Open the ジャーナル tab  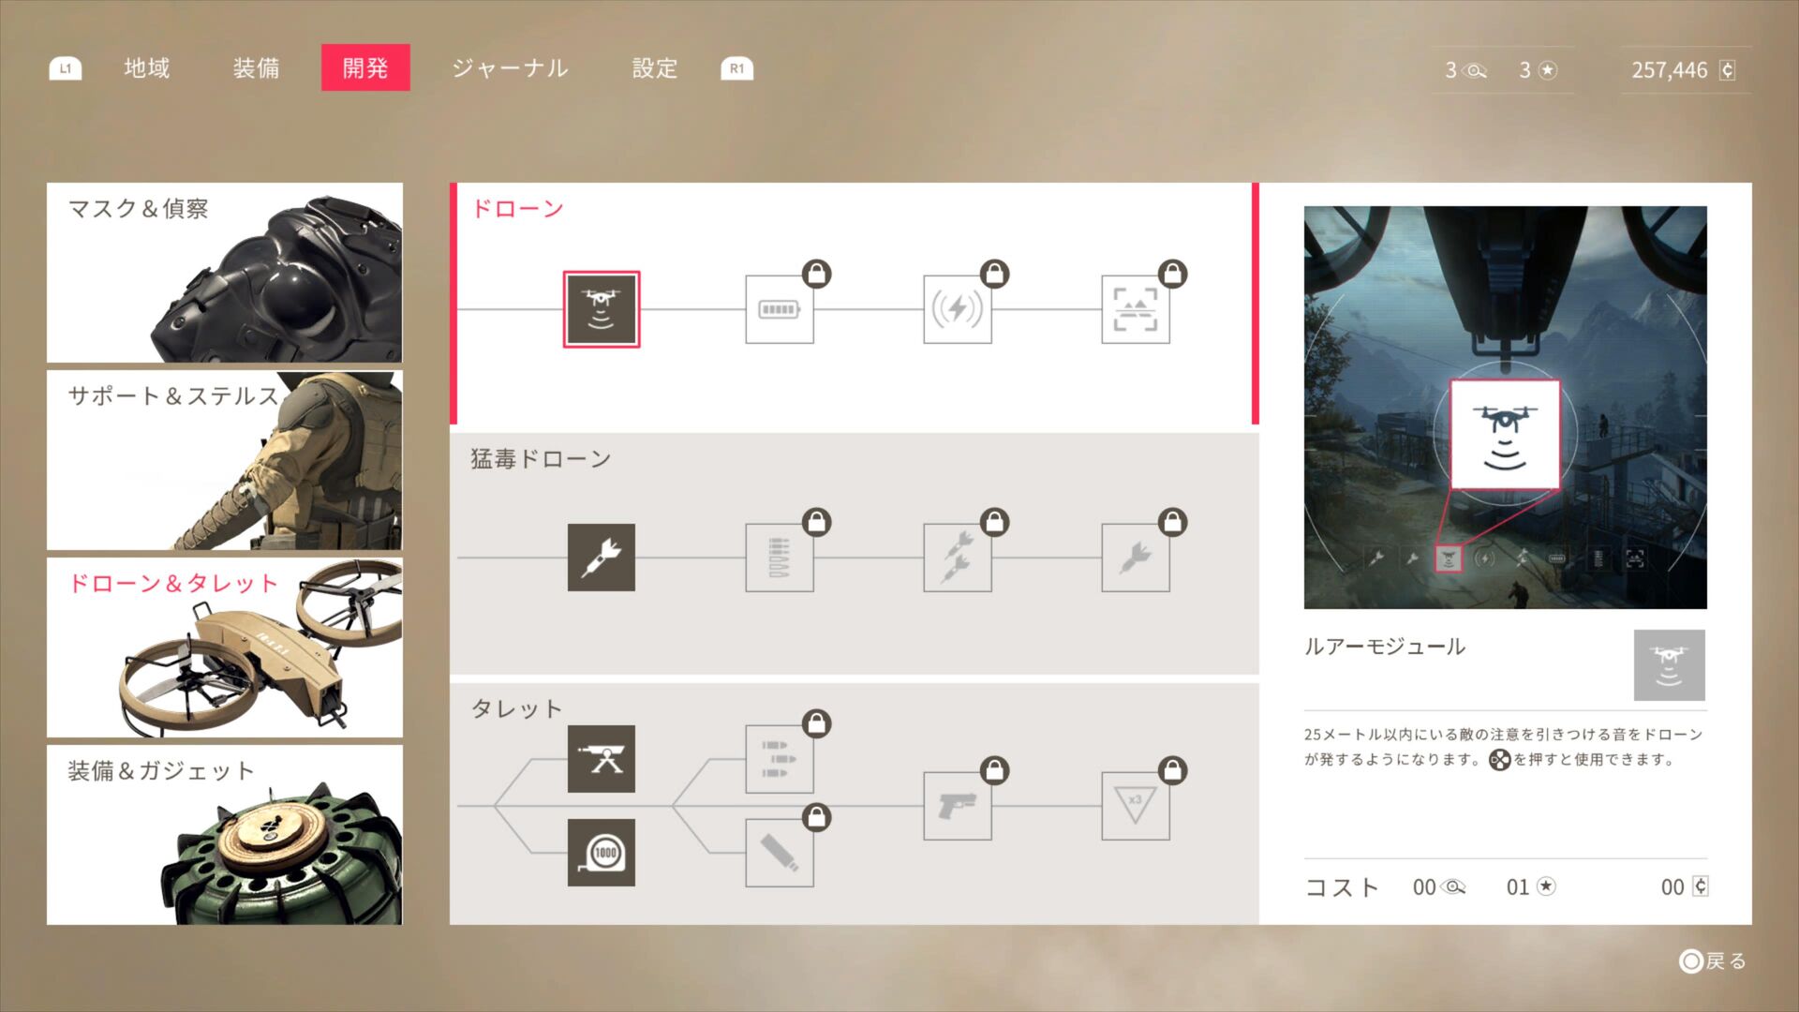511,68
